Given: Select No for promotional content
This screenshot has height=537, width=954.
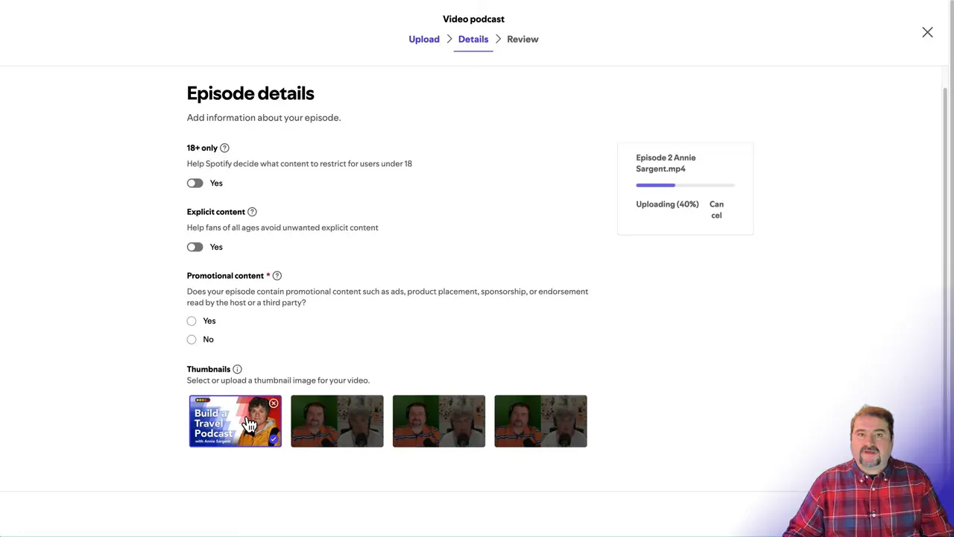Looking at the screenshot, I should click(192, 339).
